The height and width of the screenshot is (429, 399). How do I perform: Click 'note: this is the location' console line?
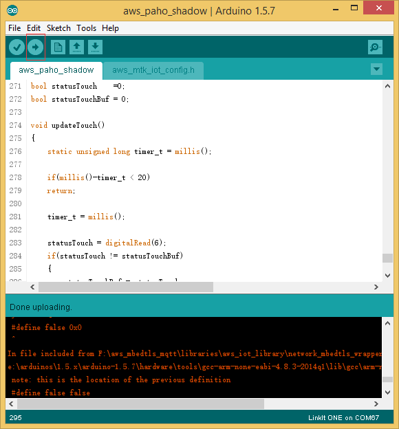121,379
